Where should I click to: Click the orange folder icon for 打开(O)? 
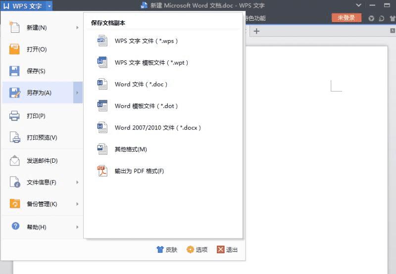(14, 49)
